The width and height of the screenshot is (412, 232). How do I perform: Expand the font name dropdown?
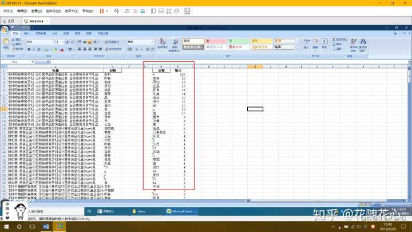(x=51, y=42)
